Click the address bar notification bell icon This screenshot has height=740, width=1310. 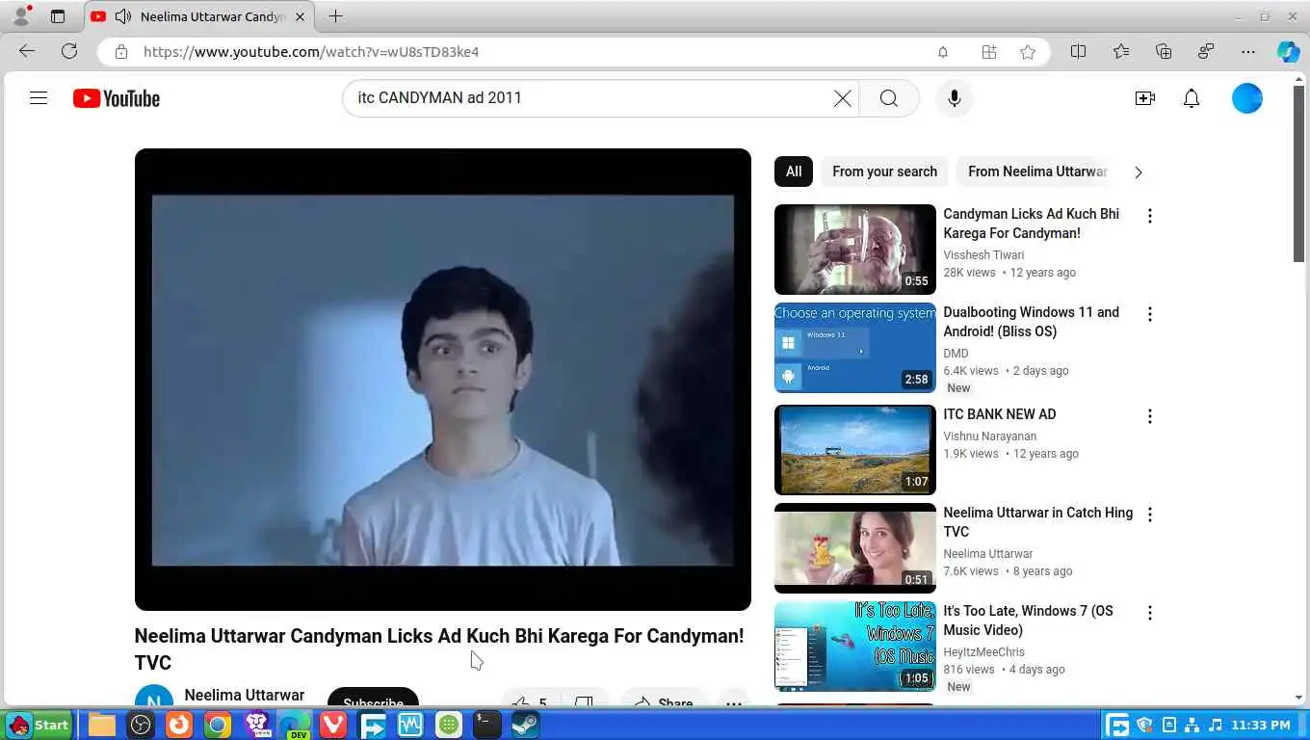tap(943, 52)
